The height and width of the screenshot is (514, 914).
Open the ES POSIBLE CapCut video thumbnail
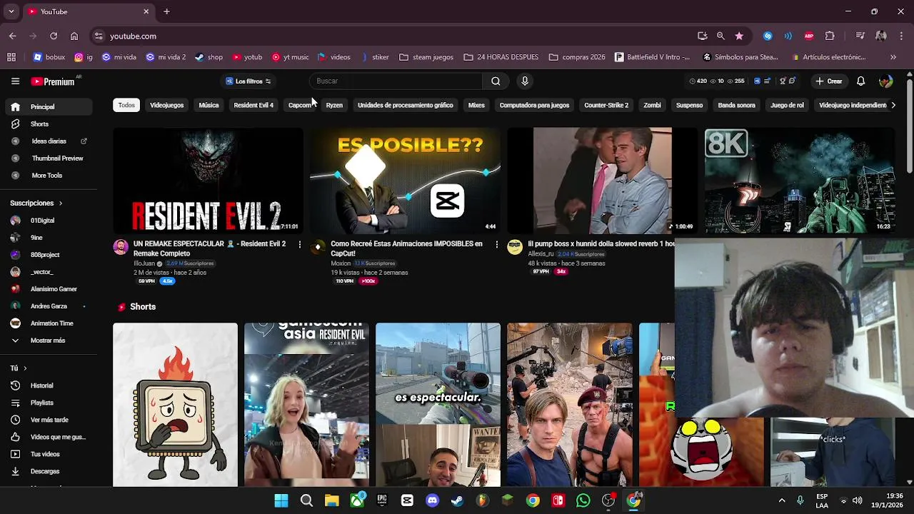405,181
